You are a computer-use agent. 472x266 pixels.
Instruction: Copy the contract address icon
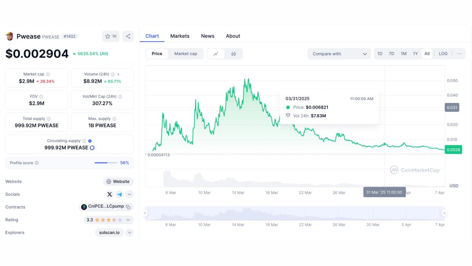click(x=128, y=207)
